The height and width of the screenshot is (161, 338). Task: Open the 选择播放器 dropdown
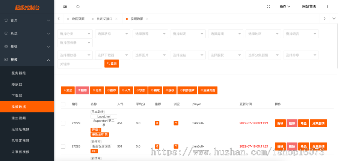75,55
